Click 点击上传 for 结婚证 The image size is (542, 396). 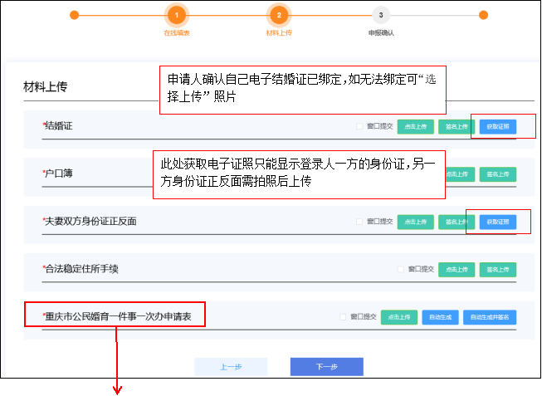pos(416,127)
